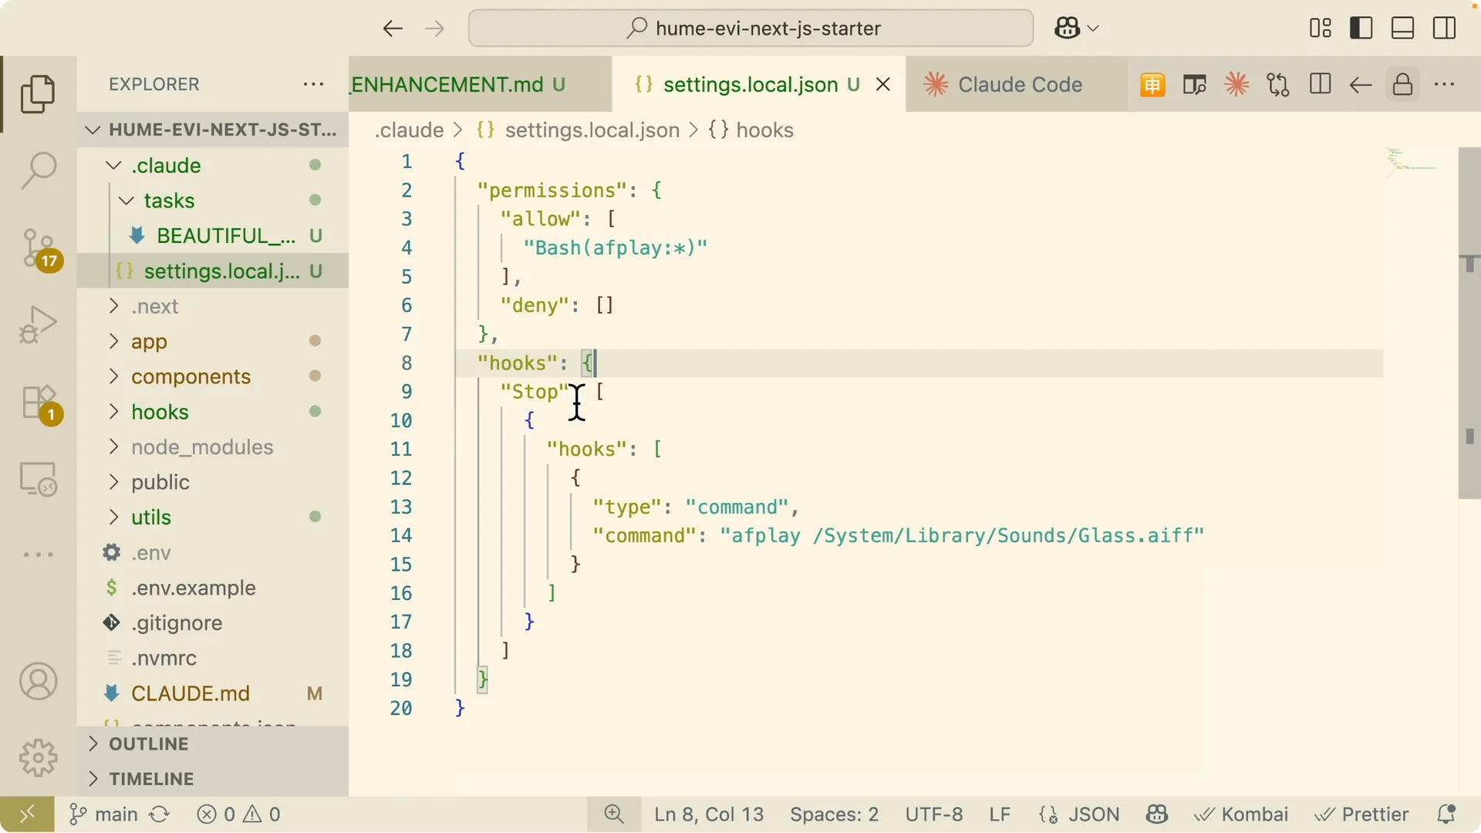Open Copilot chat menu in title bar
Image resolution: width=1481 pixels, height=833 pixels.
coord(1076,29)
